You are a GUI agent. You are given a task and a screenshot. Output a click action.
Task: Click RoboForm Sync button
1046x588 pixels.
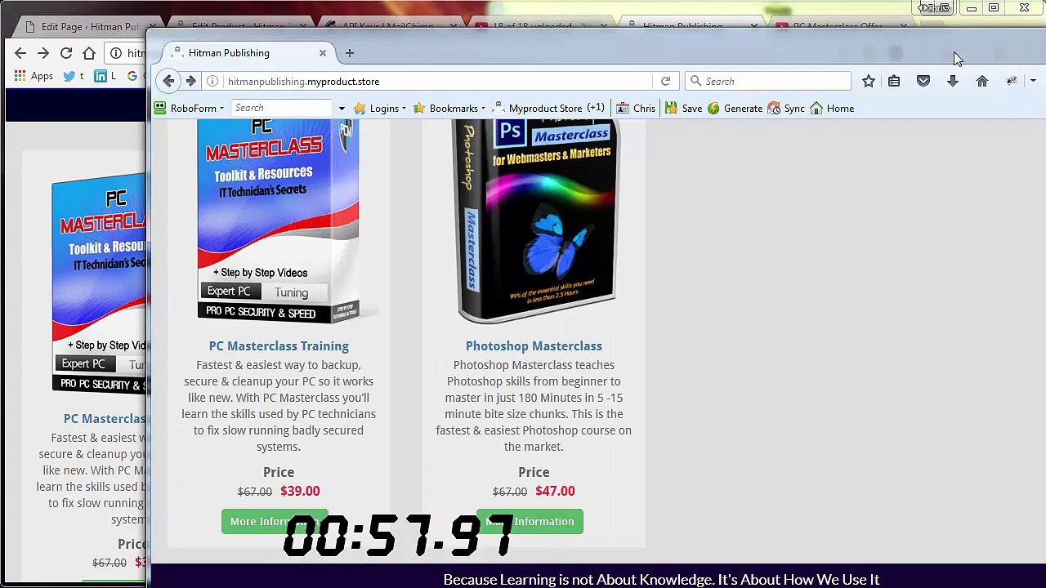786,108
